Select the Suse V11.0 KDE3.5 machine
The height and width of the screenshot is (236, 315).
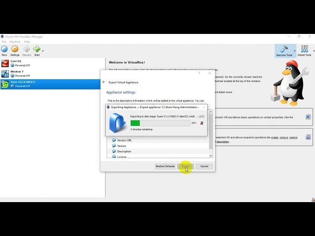tap(50, 84)
